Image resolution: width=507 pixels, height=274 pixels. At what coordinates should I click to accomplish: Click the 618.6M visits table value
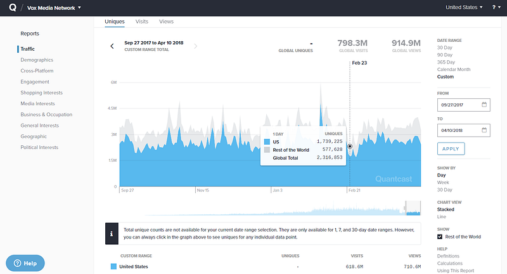pos(354,266)
